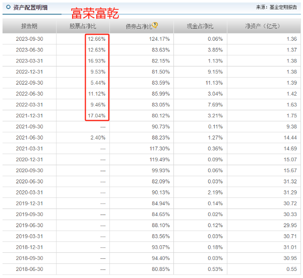303x278 pixels.
Task: Click the 11.12% stock ratio value
Action: click(x=97, y=94)
